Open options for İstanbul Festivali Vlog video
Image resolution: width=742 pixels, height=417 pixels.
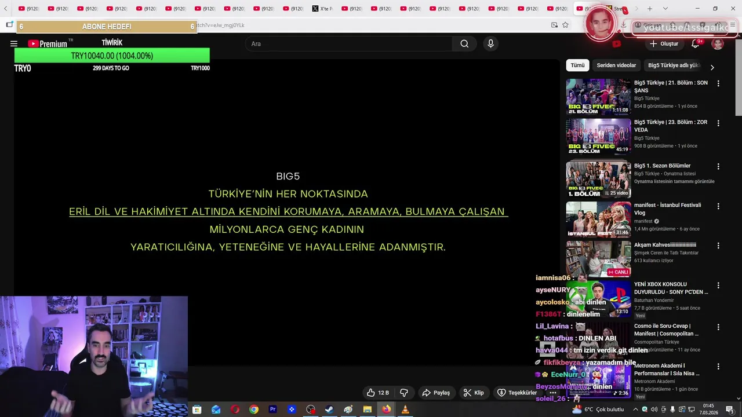click(x=718, y=206)
